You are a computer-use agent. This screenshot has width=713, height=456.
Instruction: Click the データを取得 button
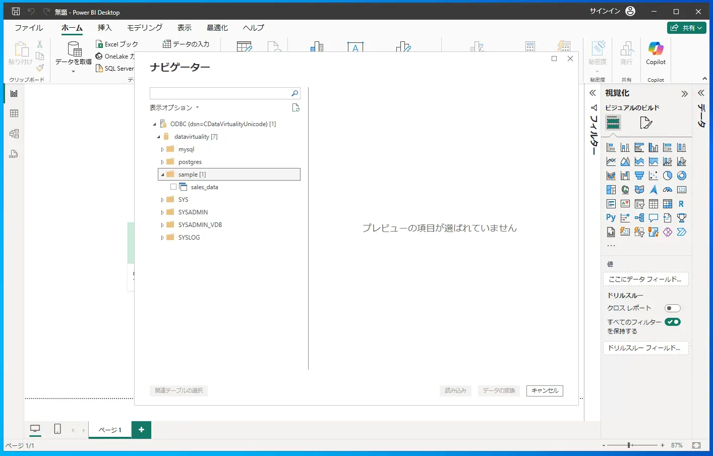point(74,56)
